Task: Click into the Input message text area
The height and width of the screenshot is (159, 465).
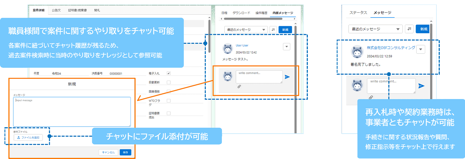Action: 72,112
